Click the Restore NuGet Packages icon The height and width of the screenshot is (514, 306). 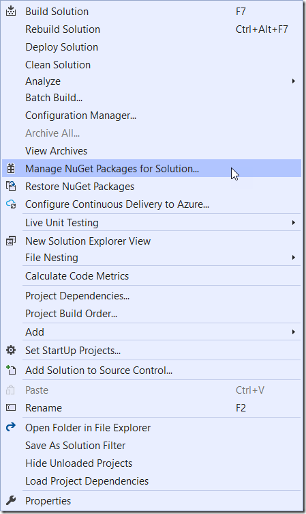[x=11, y=186]
